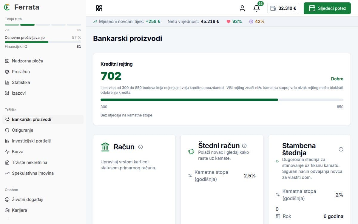358x224 pixels.
Task: Open Karijera in sidebar
Action: [43, 210]
